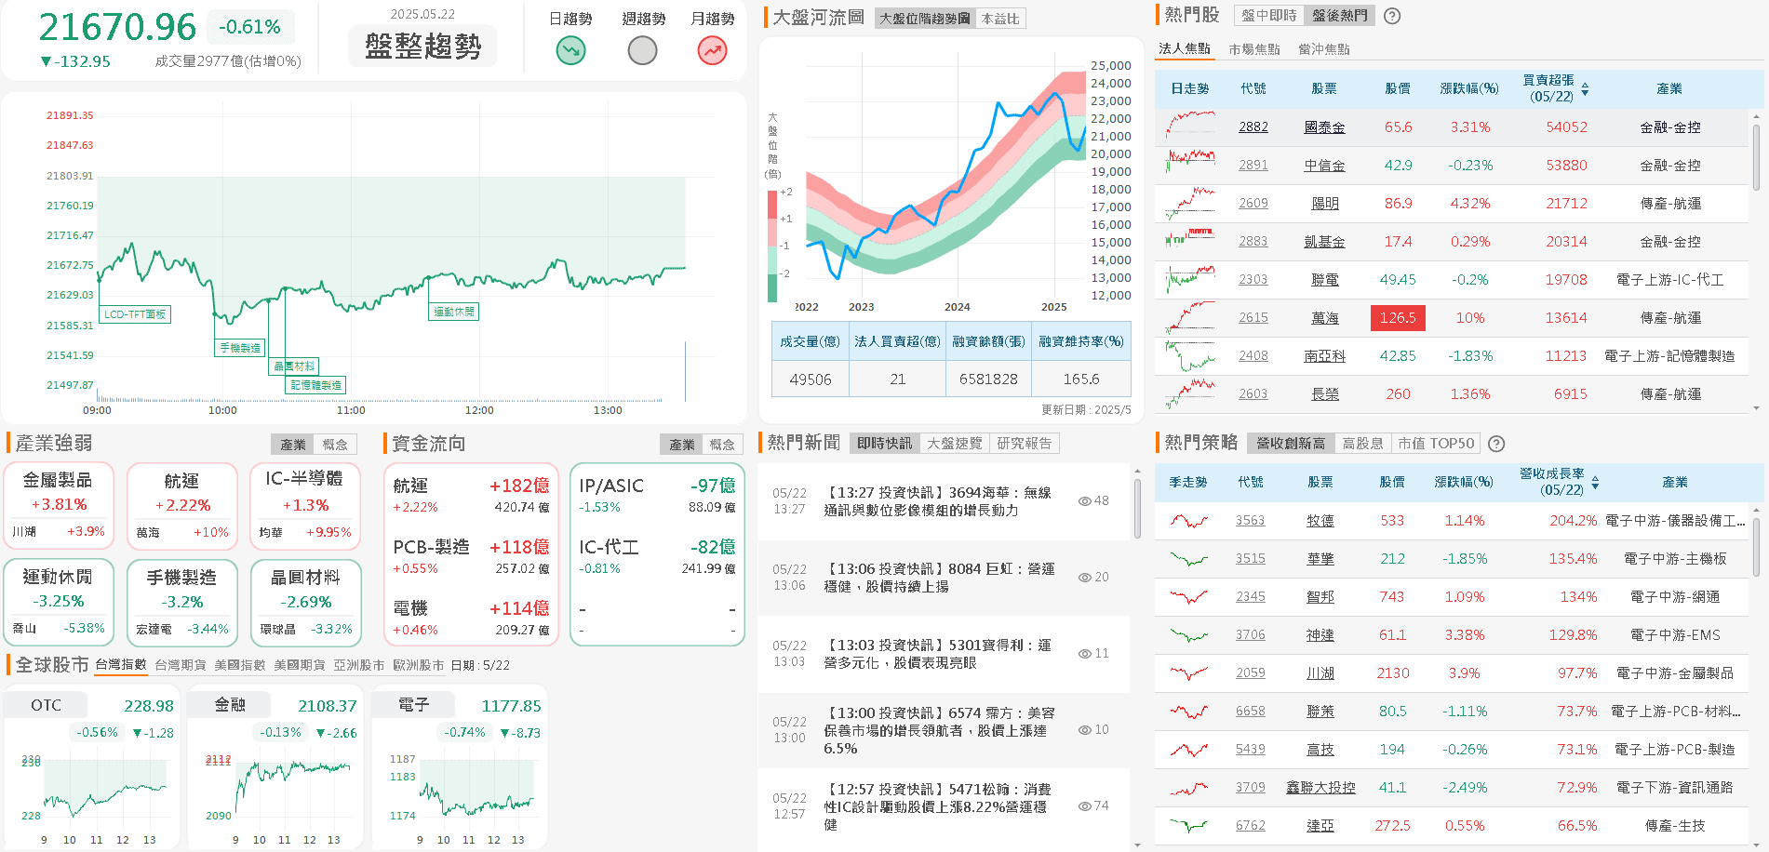Sort by 營收成長率 column arrows
Viewport: 1769px width, 852px height.
pyautogui.click(x=1595, y=483)
